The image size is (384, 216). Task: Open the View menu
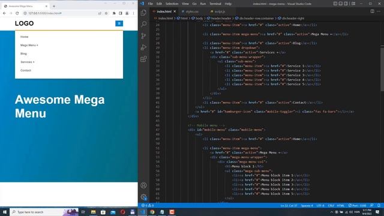point(185,4)
